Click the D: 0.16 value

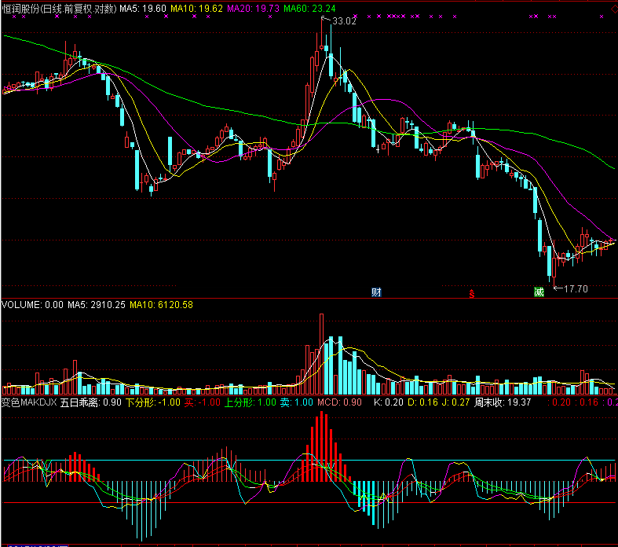pyautogui.click(x=422, y=402)
